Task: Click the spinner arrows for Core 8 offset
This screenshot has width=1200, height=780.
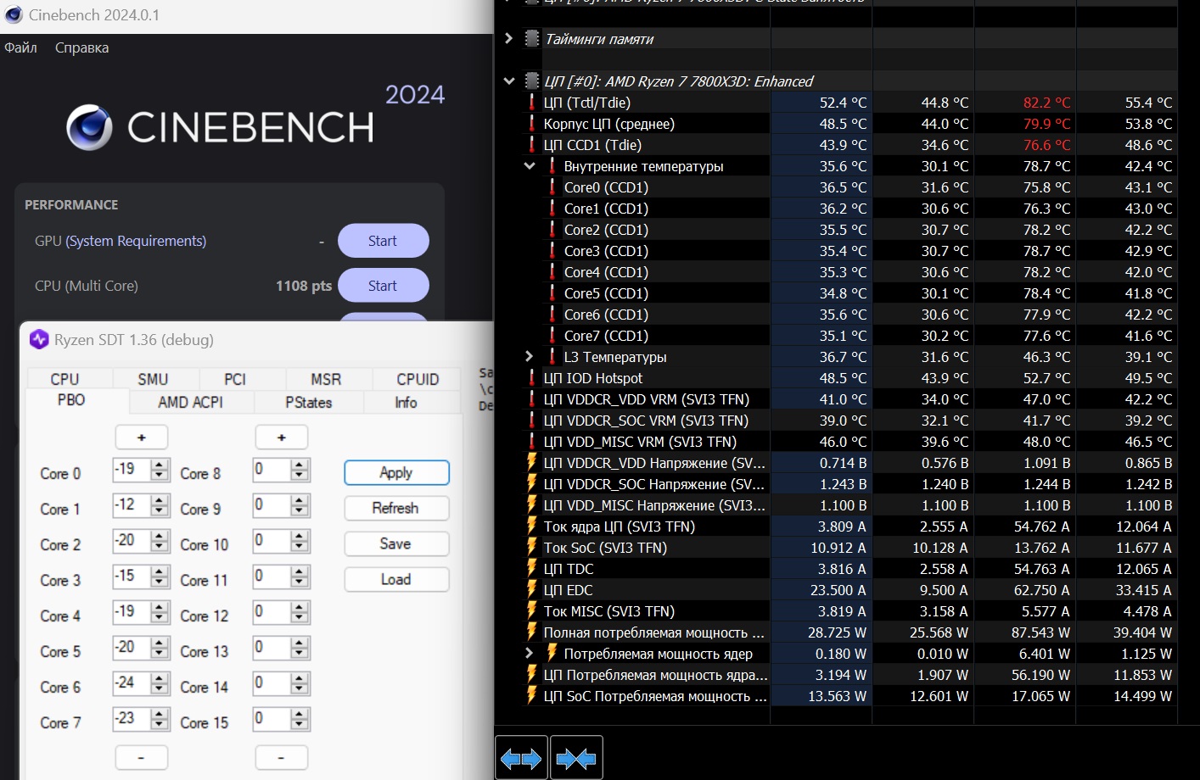Action: point(300,470)
